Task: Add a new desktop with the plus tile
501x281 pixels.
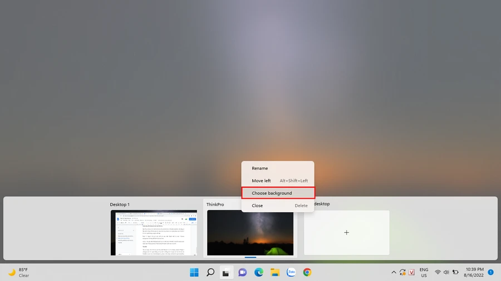Action: tap(346, 233)
